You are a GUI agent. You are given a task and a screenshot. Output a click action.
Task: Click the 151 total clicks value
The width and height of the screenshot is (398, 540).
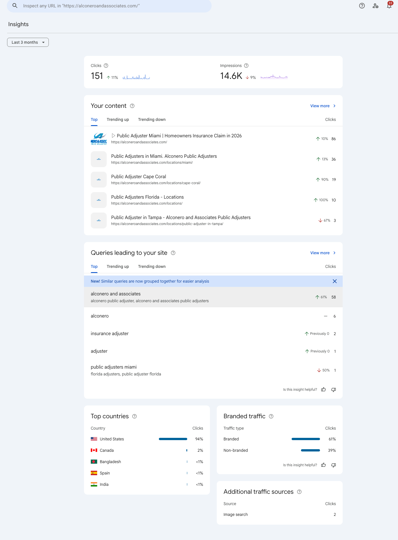[97, 76]
